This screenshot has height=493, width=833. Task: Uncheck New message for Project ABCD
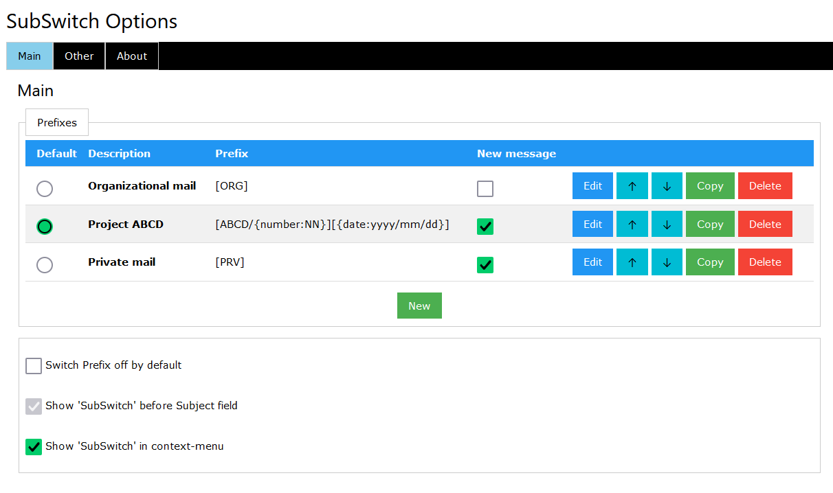485,226
